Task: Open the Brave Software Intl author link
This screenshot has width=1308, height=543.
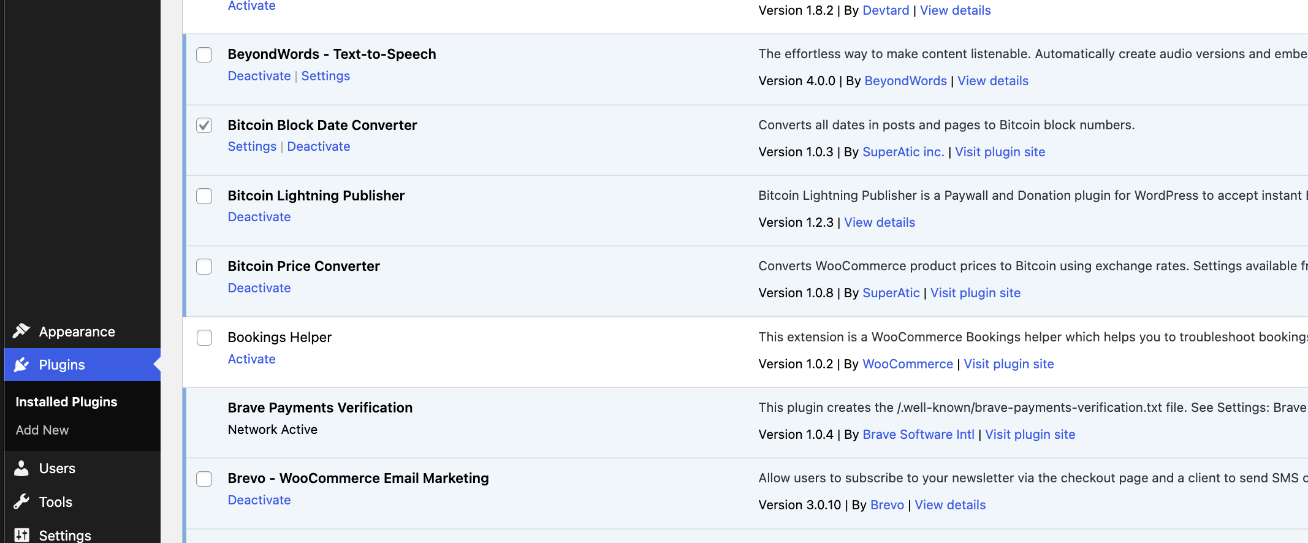Action: [x=918, y=435]
